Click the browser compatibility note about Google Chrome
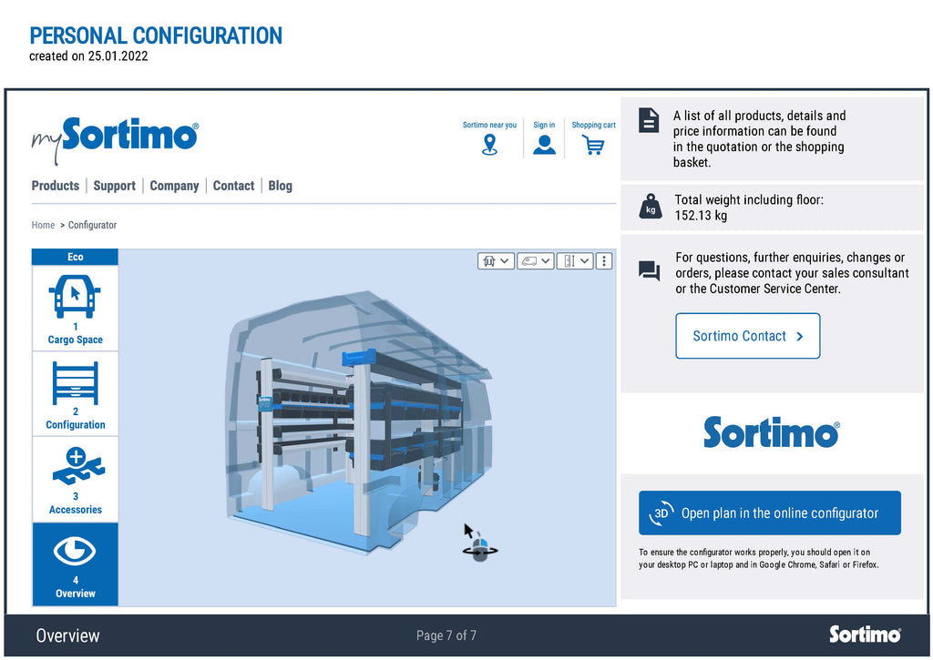This screenshot has height=660, width=933. [759, 558]
